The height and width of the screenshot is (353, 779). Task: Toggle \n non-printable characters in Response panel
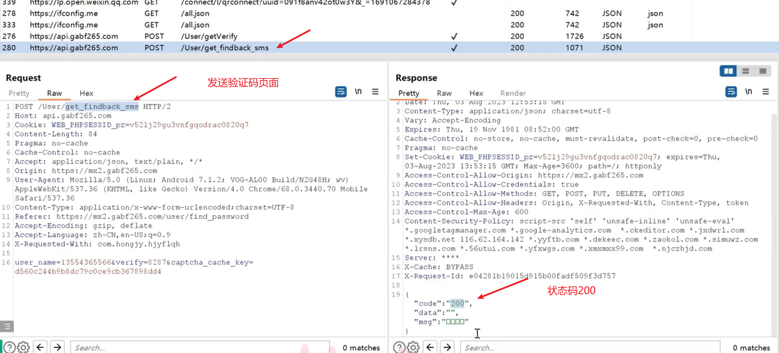pyautogui.click(x=748, y=92)
